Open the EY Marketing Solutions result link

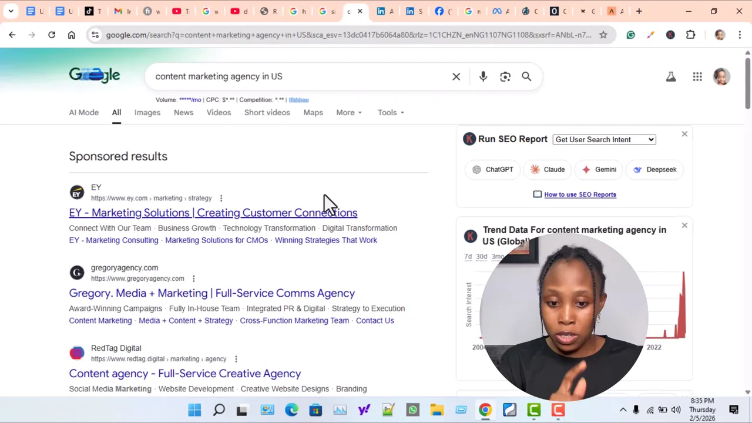point(213,213)
